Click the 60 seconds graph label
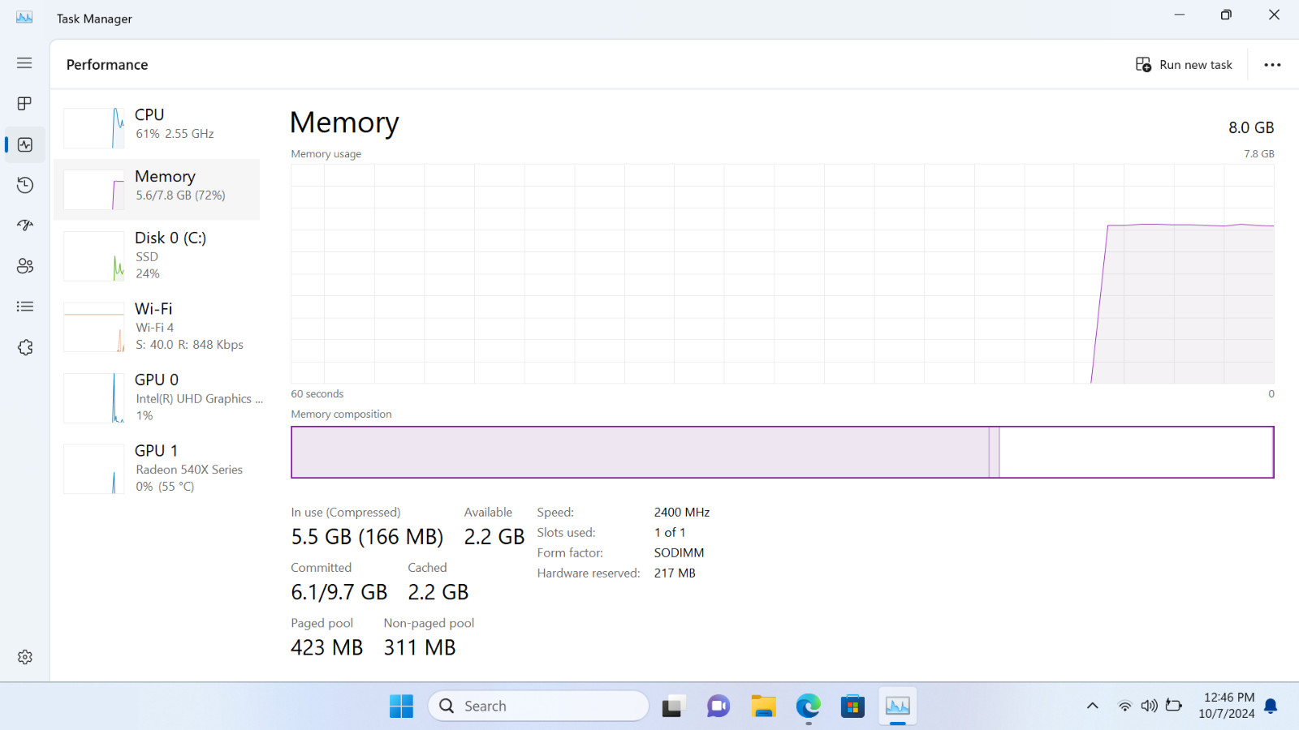 coord(317,394)
